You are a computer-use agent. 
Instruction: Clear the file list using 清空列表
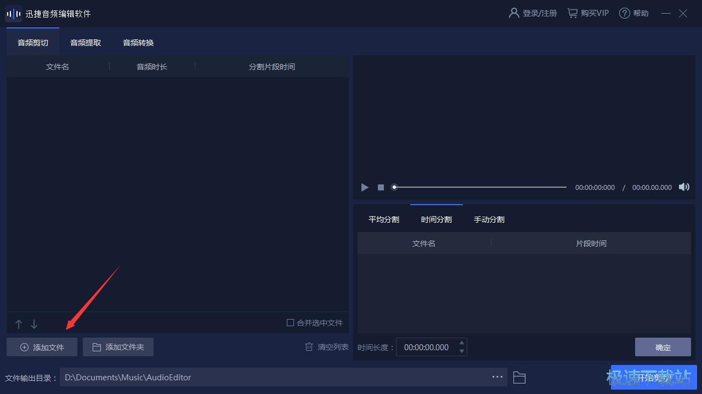pos(326,346)
